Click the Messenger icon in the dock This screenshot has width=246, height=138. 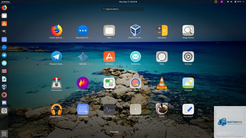4,47
